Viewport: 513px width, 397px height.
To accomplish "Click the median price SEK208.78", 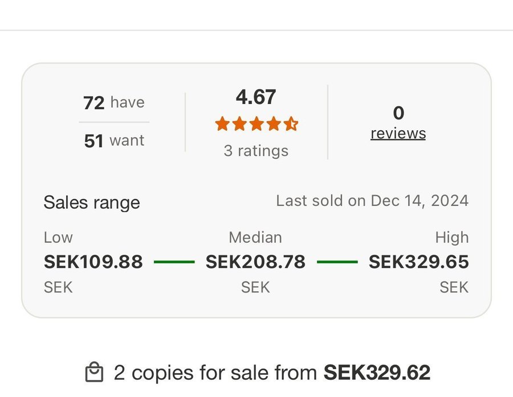I will coord(255,262).
